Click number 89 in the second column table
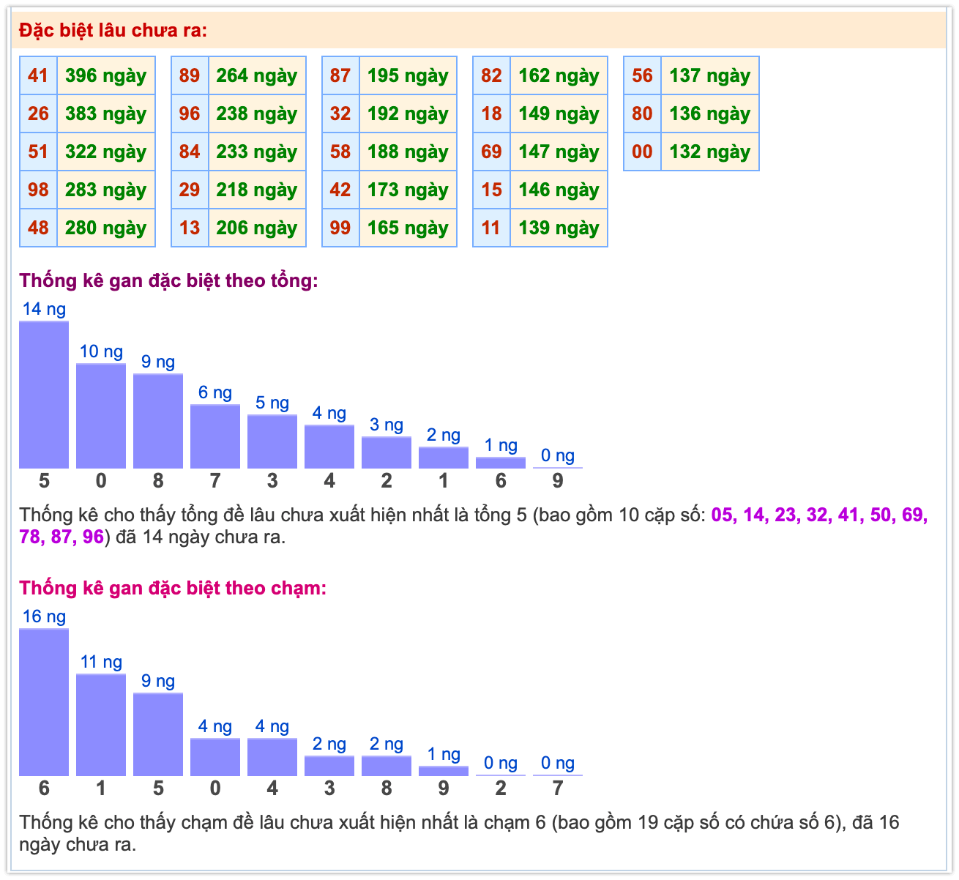Viewport: 959px width, 880px height. click(190, 75)
